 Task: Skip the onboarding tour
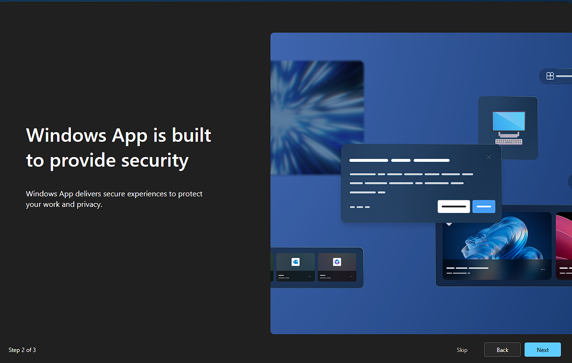[x=462, y=350]
